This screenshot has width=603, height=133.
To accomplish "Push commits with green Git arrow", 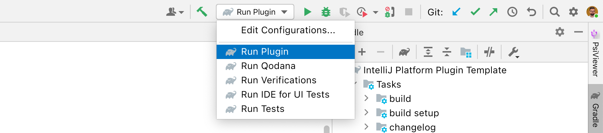I will point(493,12).
